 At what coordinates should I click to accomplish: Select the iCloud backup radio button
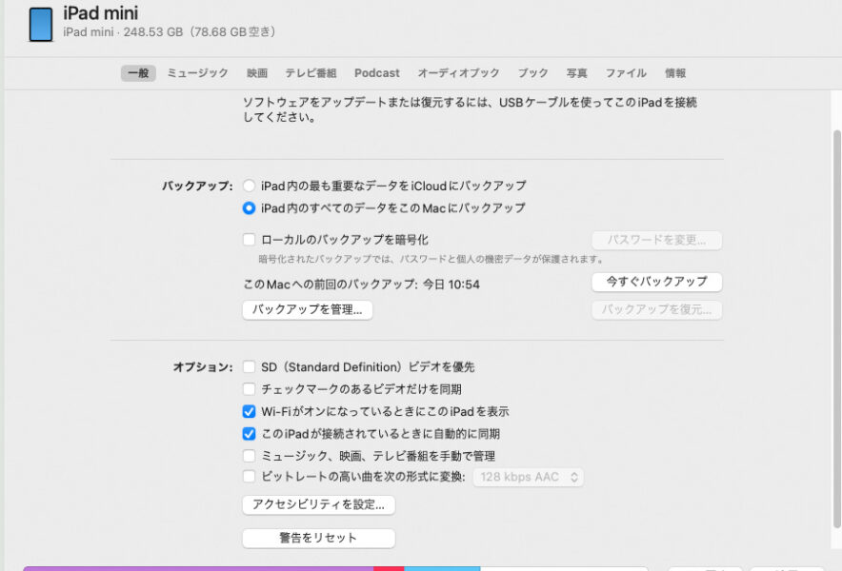click(x=249, y=186)
